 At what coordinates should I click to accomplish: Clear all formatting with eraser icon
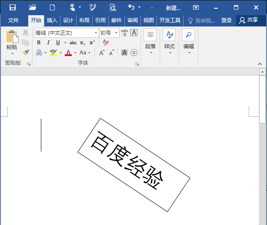(x=106, y=43)
